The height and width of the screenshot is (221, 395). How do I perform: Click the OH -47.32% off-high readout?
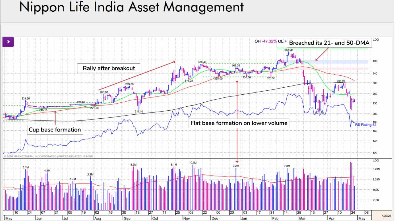(x=265, y=41)
